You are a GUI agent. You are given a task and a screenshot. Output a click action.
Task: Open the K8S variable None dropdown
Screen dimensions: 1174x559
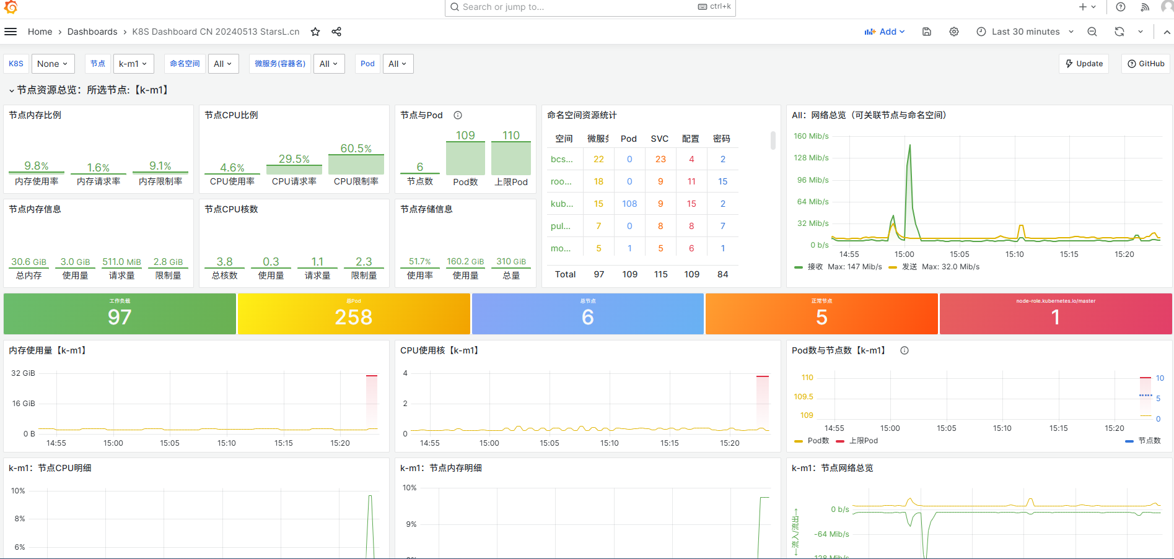(x=53, y=64)
